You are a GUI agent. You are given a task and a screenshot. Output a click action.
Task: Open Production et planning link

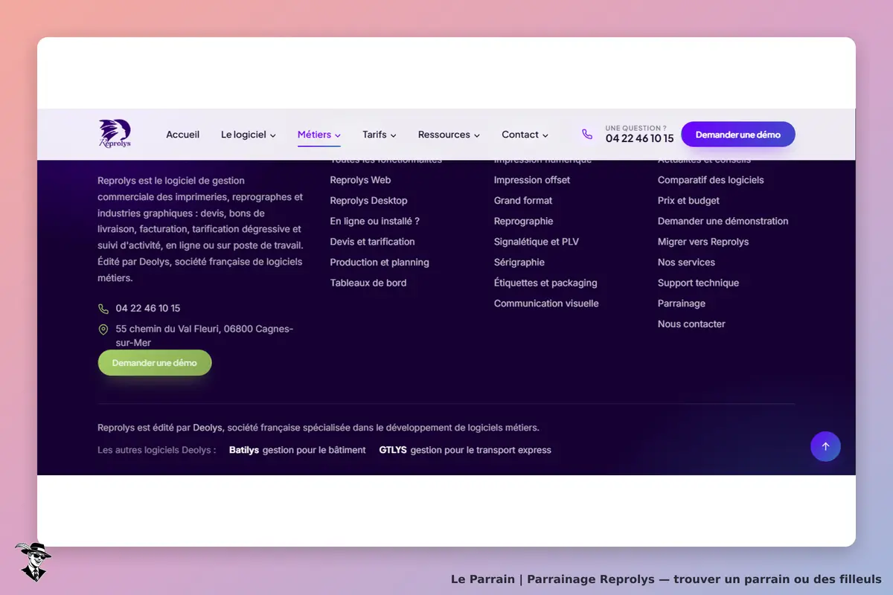(x=380, y=263)
